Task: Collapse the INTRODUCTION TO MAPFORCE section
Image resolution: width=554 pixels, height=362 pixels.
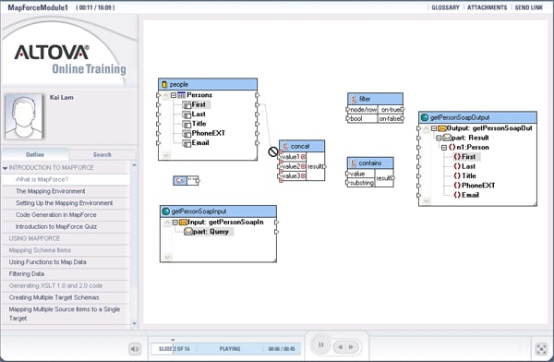Action: click(x=5, y=168)
